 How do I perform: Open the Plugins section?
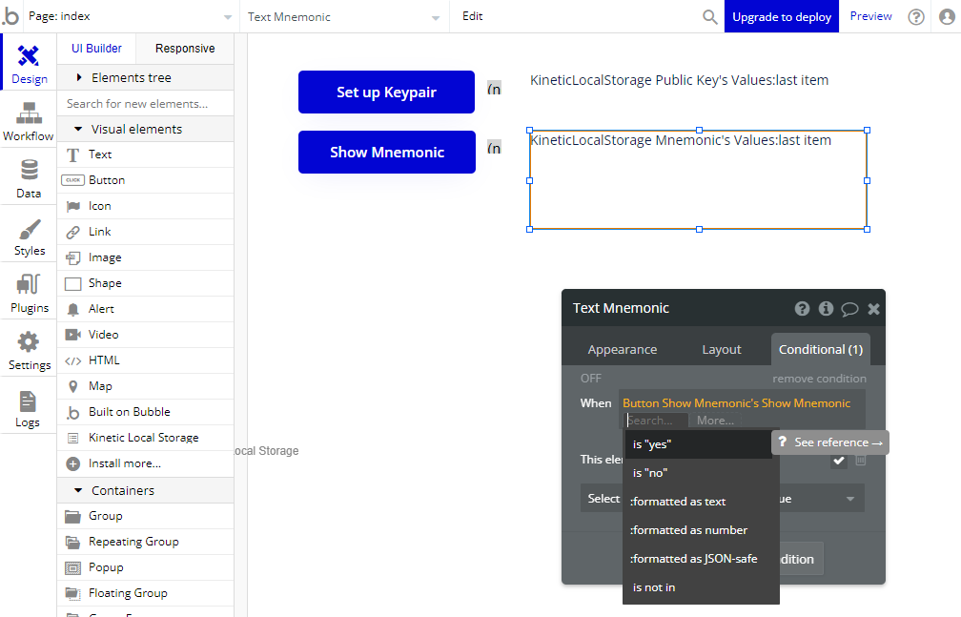pyautogui.click(x=29, y=293)
